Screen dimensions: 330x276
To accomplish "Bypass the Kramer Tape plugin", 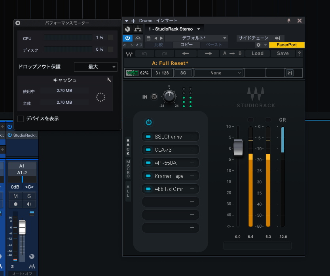I will click(x=148, y=176).
